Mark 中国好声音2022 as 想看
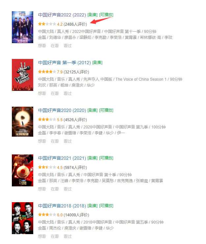 pos(42,46)
